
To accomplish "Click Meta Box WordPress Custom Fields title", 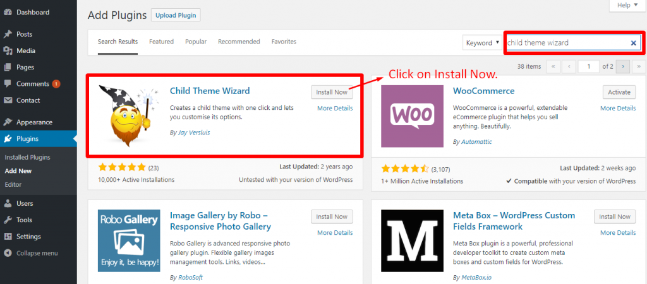I will tap(514, 221).
